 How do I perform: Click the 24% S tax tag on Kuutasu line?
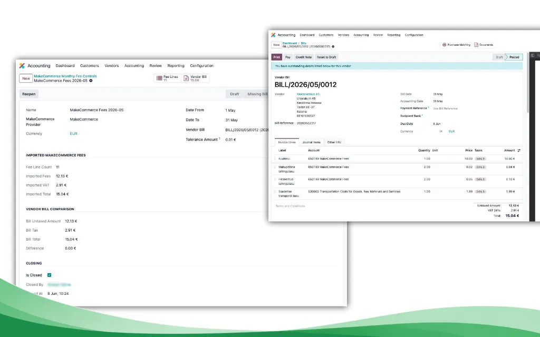point(480,159)
